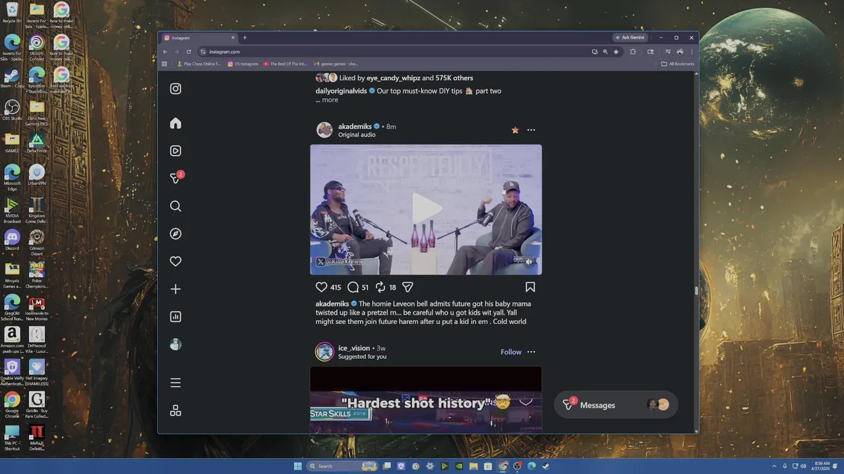Screen dimensions: 844x474
Task: Unmute the akademiks video audio
Action: click(x=529, y=261)
